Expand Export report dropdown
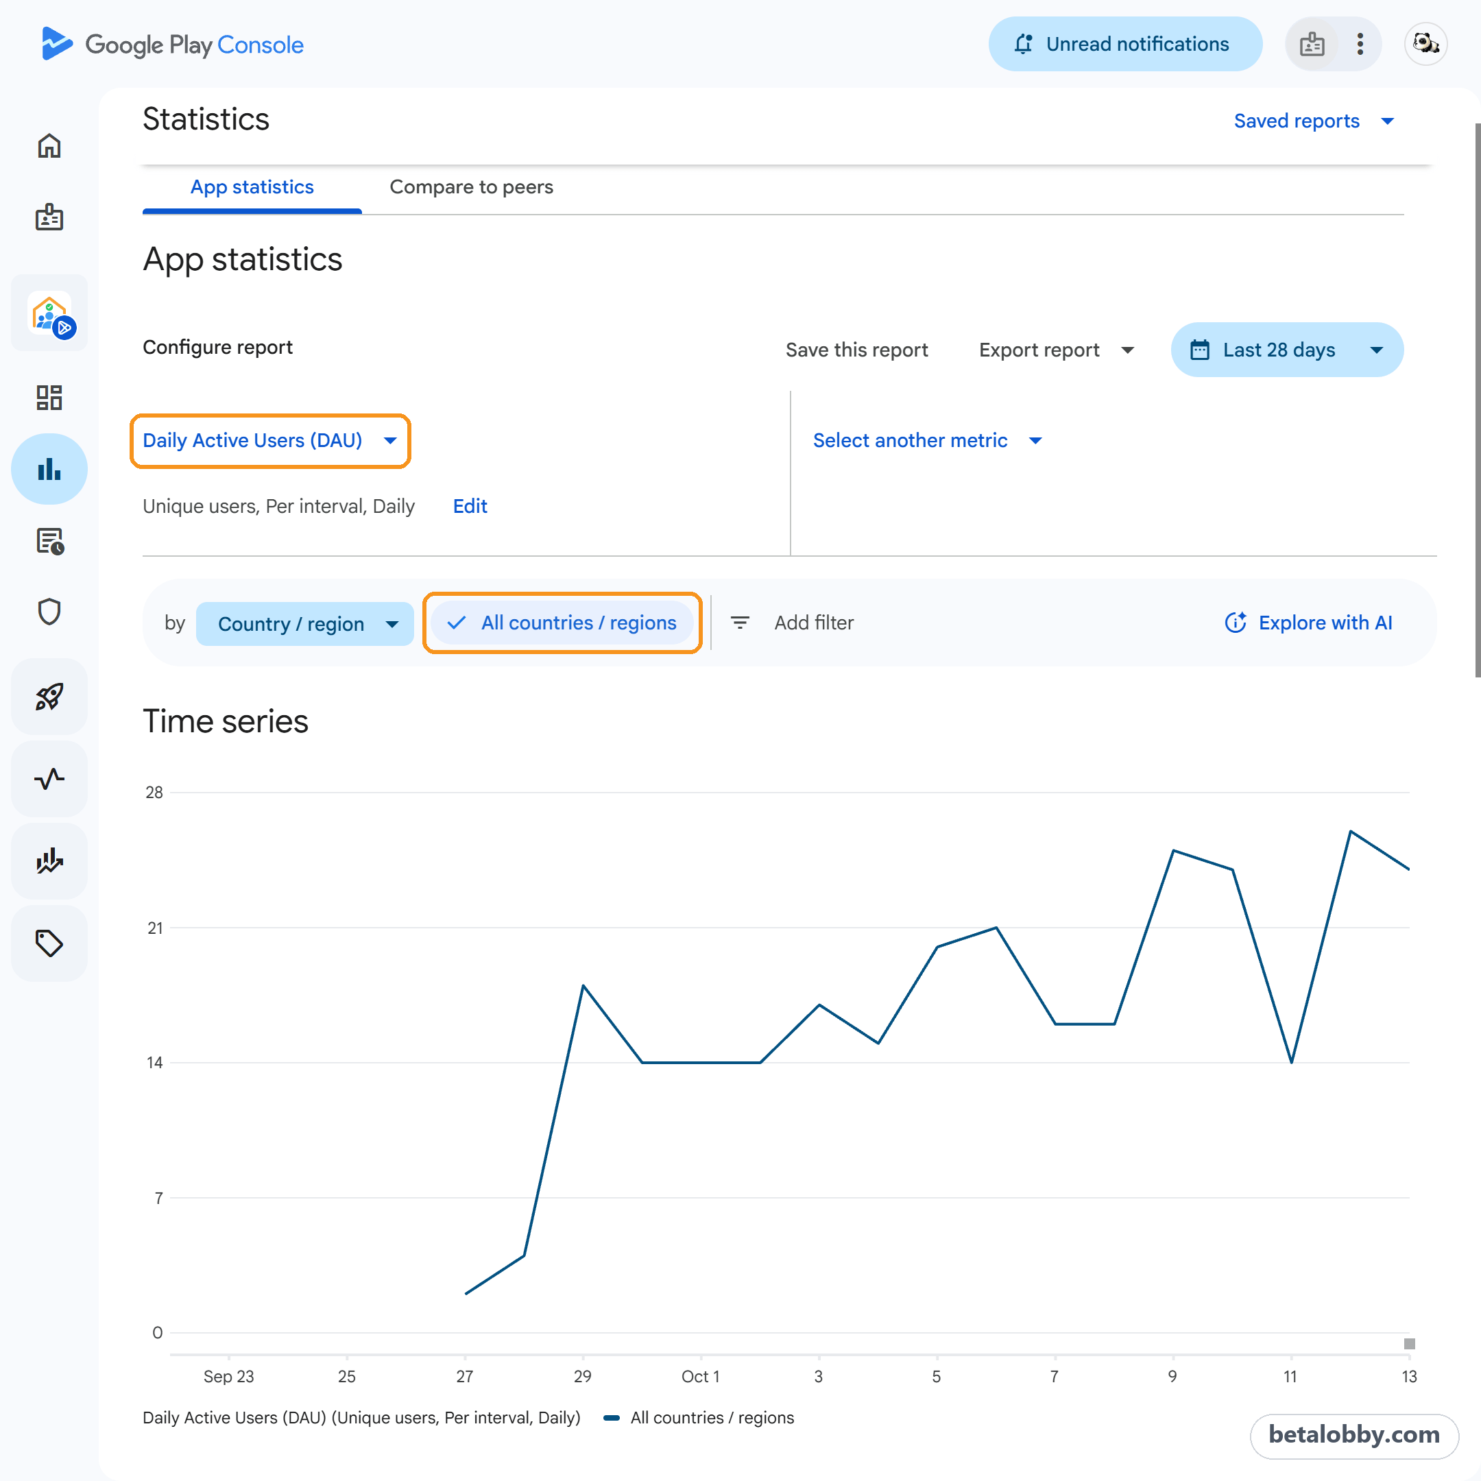The width and height of the screenshot is (1481, 1481). [x=1057, y=350]
